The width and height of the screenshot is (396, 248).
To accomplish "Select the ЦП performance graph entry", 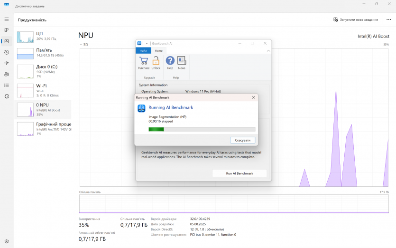I will coord(43,36).
